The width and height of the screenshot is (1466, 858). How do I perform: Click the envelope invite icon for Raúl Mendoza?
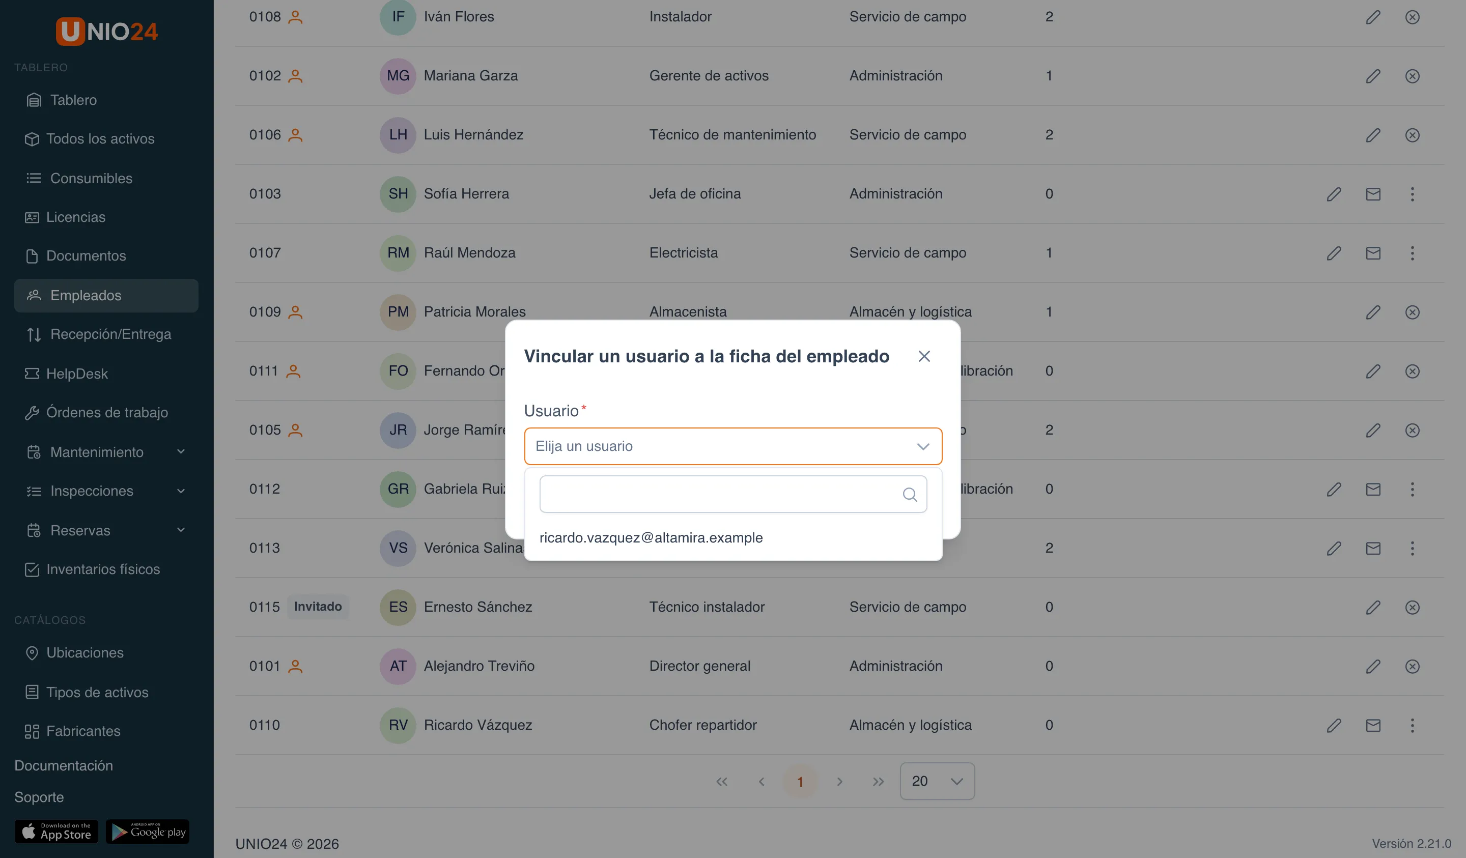click(1373, 253)
